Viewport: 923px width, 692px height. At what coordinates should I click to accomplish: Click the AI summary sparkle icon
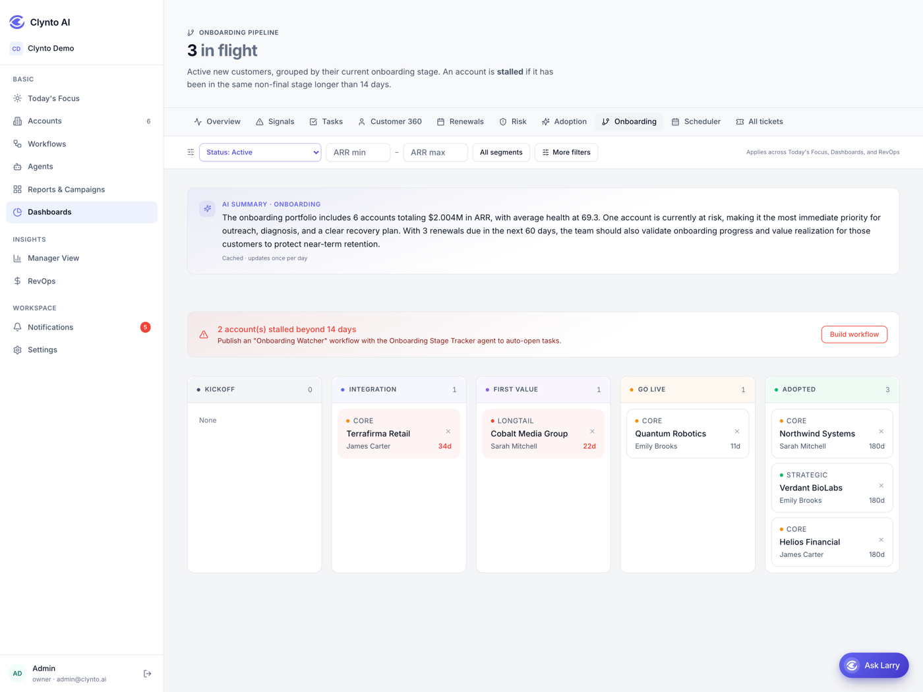coord(207,208)
